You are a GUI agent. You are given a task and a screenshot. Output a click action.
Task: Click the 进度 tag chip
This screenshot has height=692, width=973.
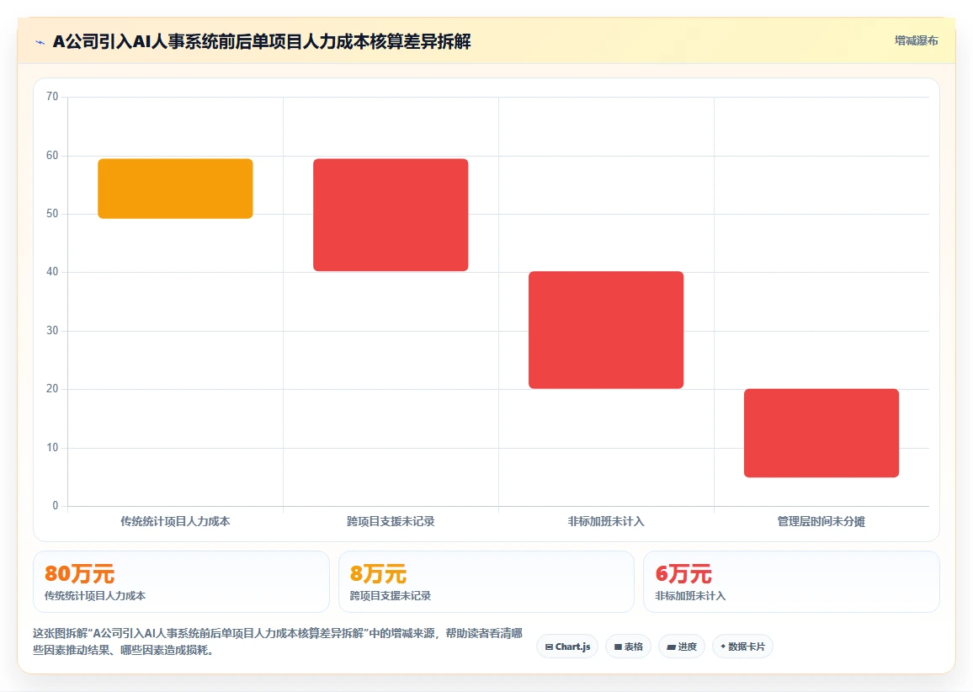point(681,647)
